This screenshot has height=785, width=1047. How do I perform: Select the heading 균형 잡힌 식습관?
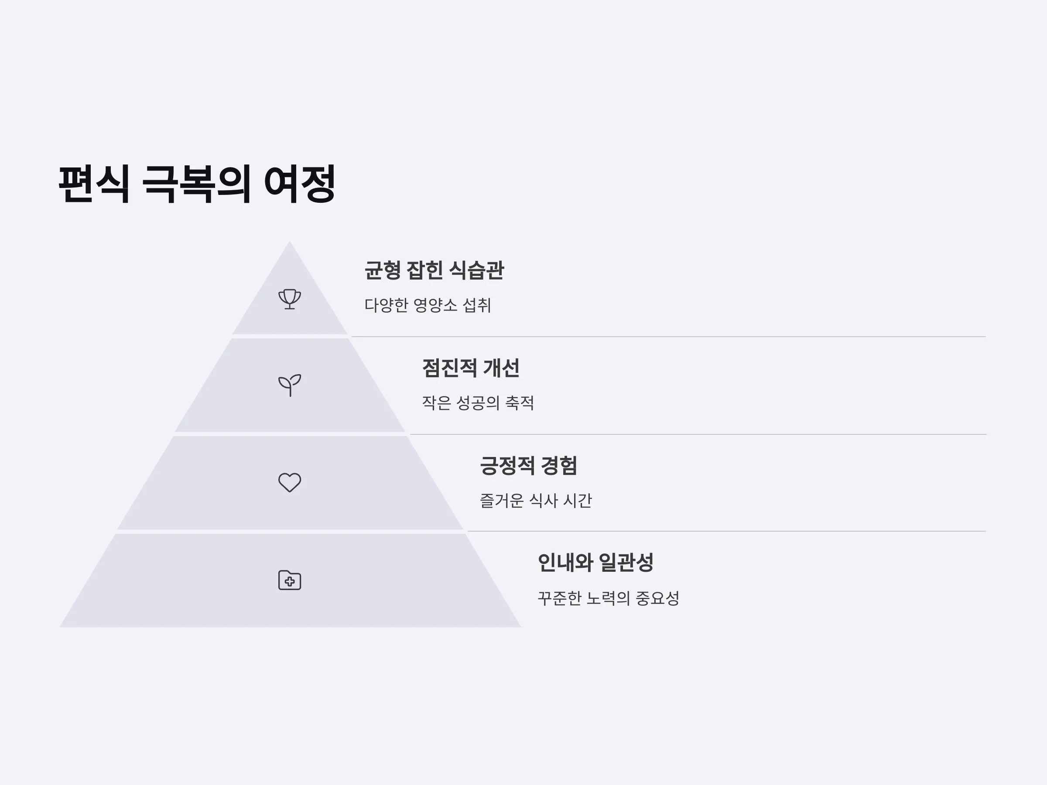pos(434,271)
